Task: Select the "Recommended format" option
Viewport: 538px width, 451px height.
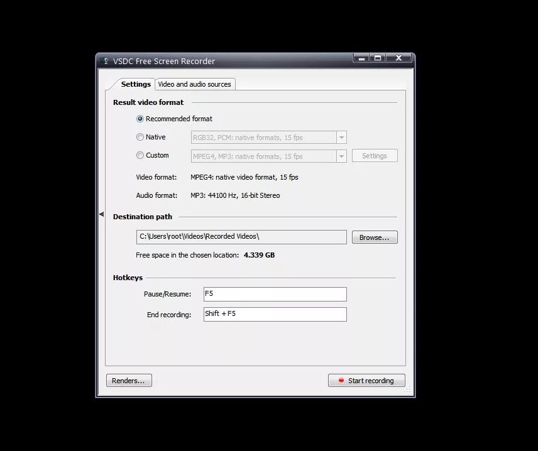Action: pyautogui.click(x=140, y=119)
